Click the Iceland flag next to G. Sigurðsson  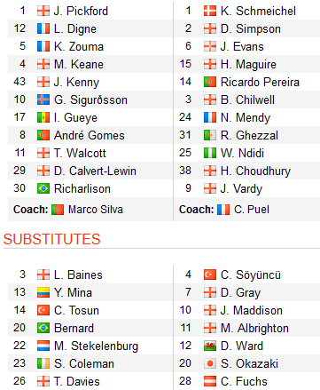43,99
